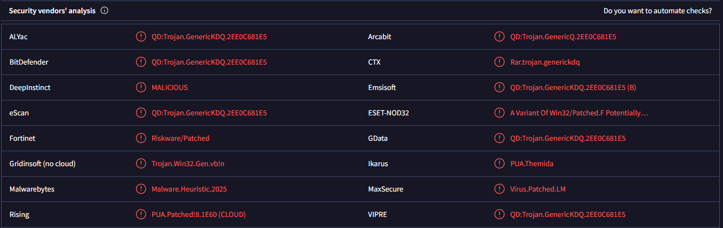Click the alert icon in the ALYac row
This screenshot has height=228, width=723.
tap(141, 36)
